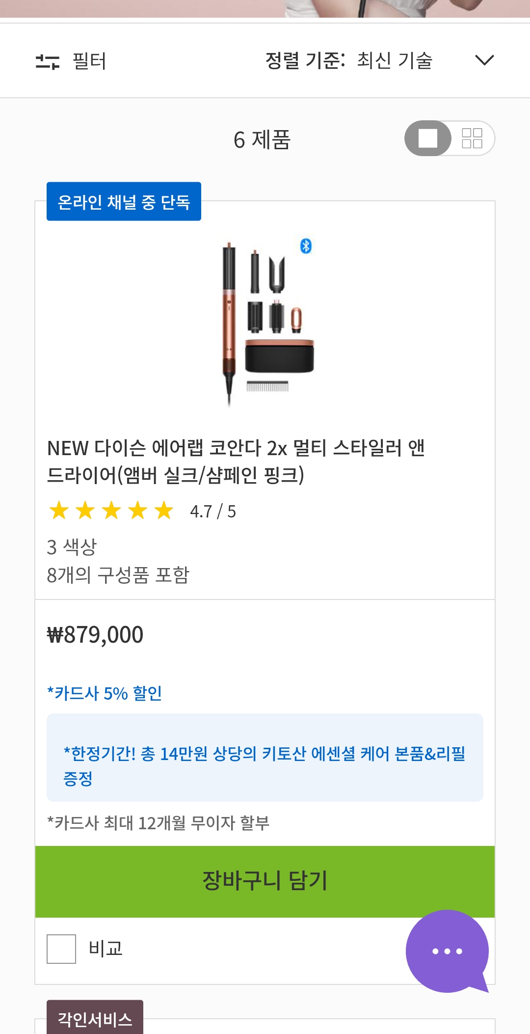The height and width of the screenshot is (1034, 530).
Task: Open the 카드사 5% 할인 link
Action: coord(105,693)
